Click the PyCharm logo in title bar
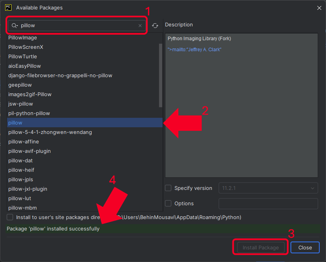Viewport: 326px width, 262px height. point(8,7)
